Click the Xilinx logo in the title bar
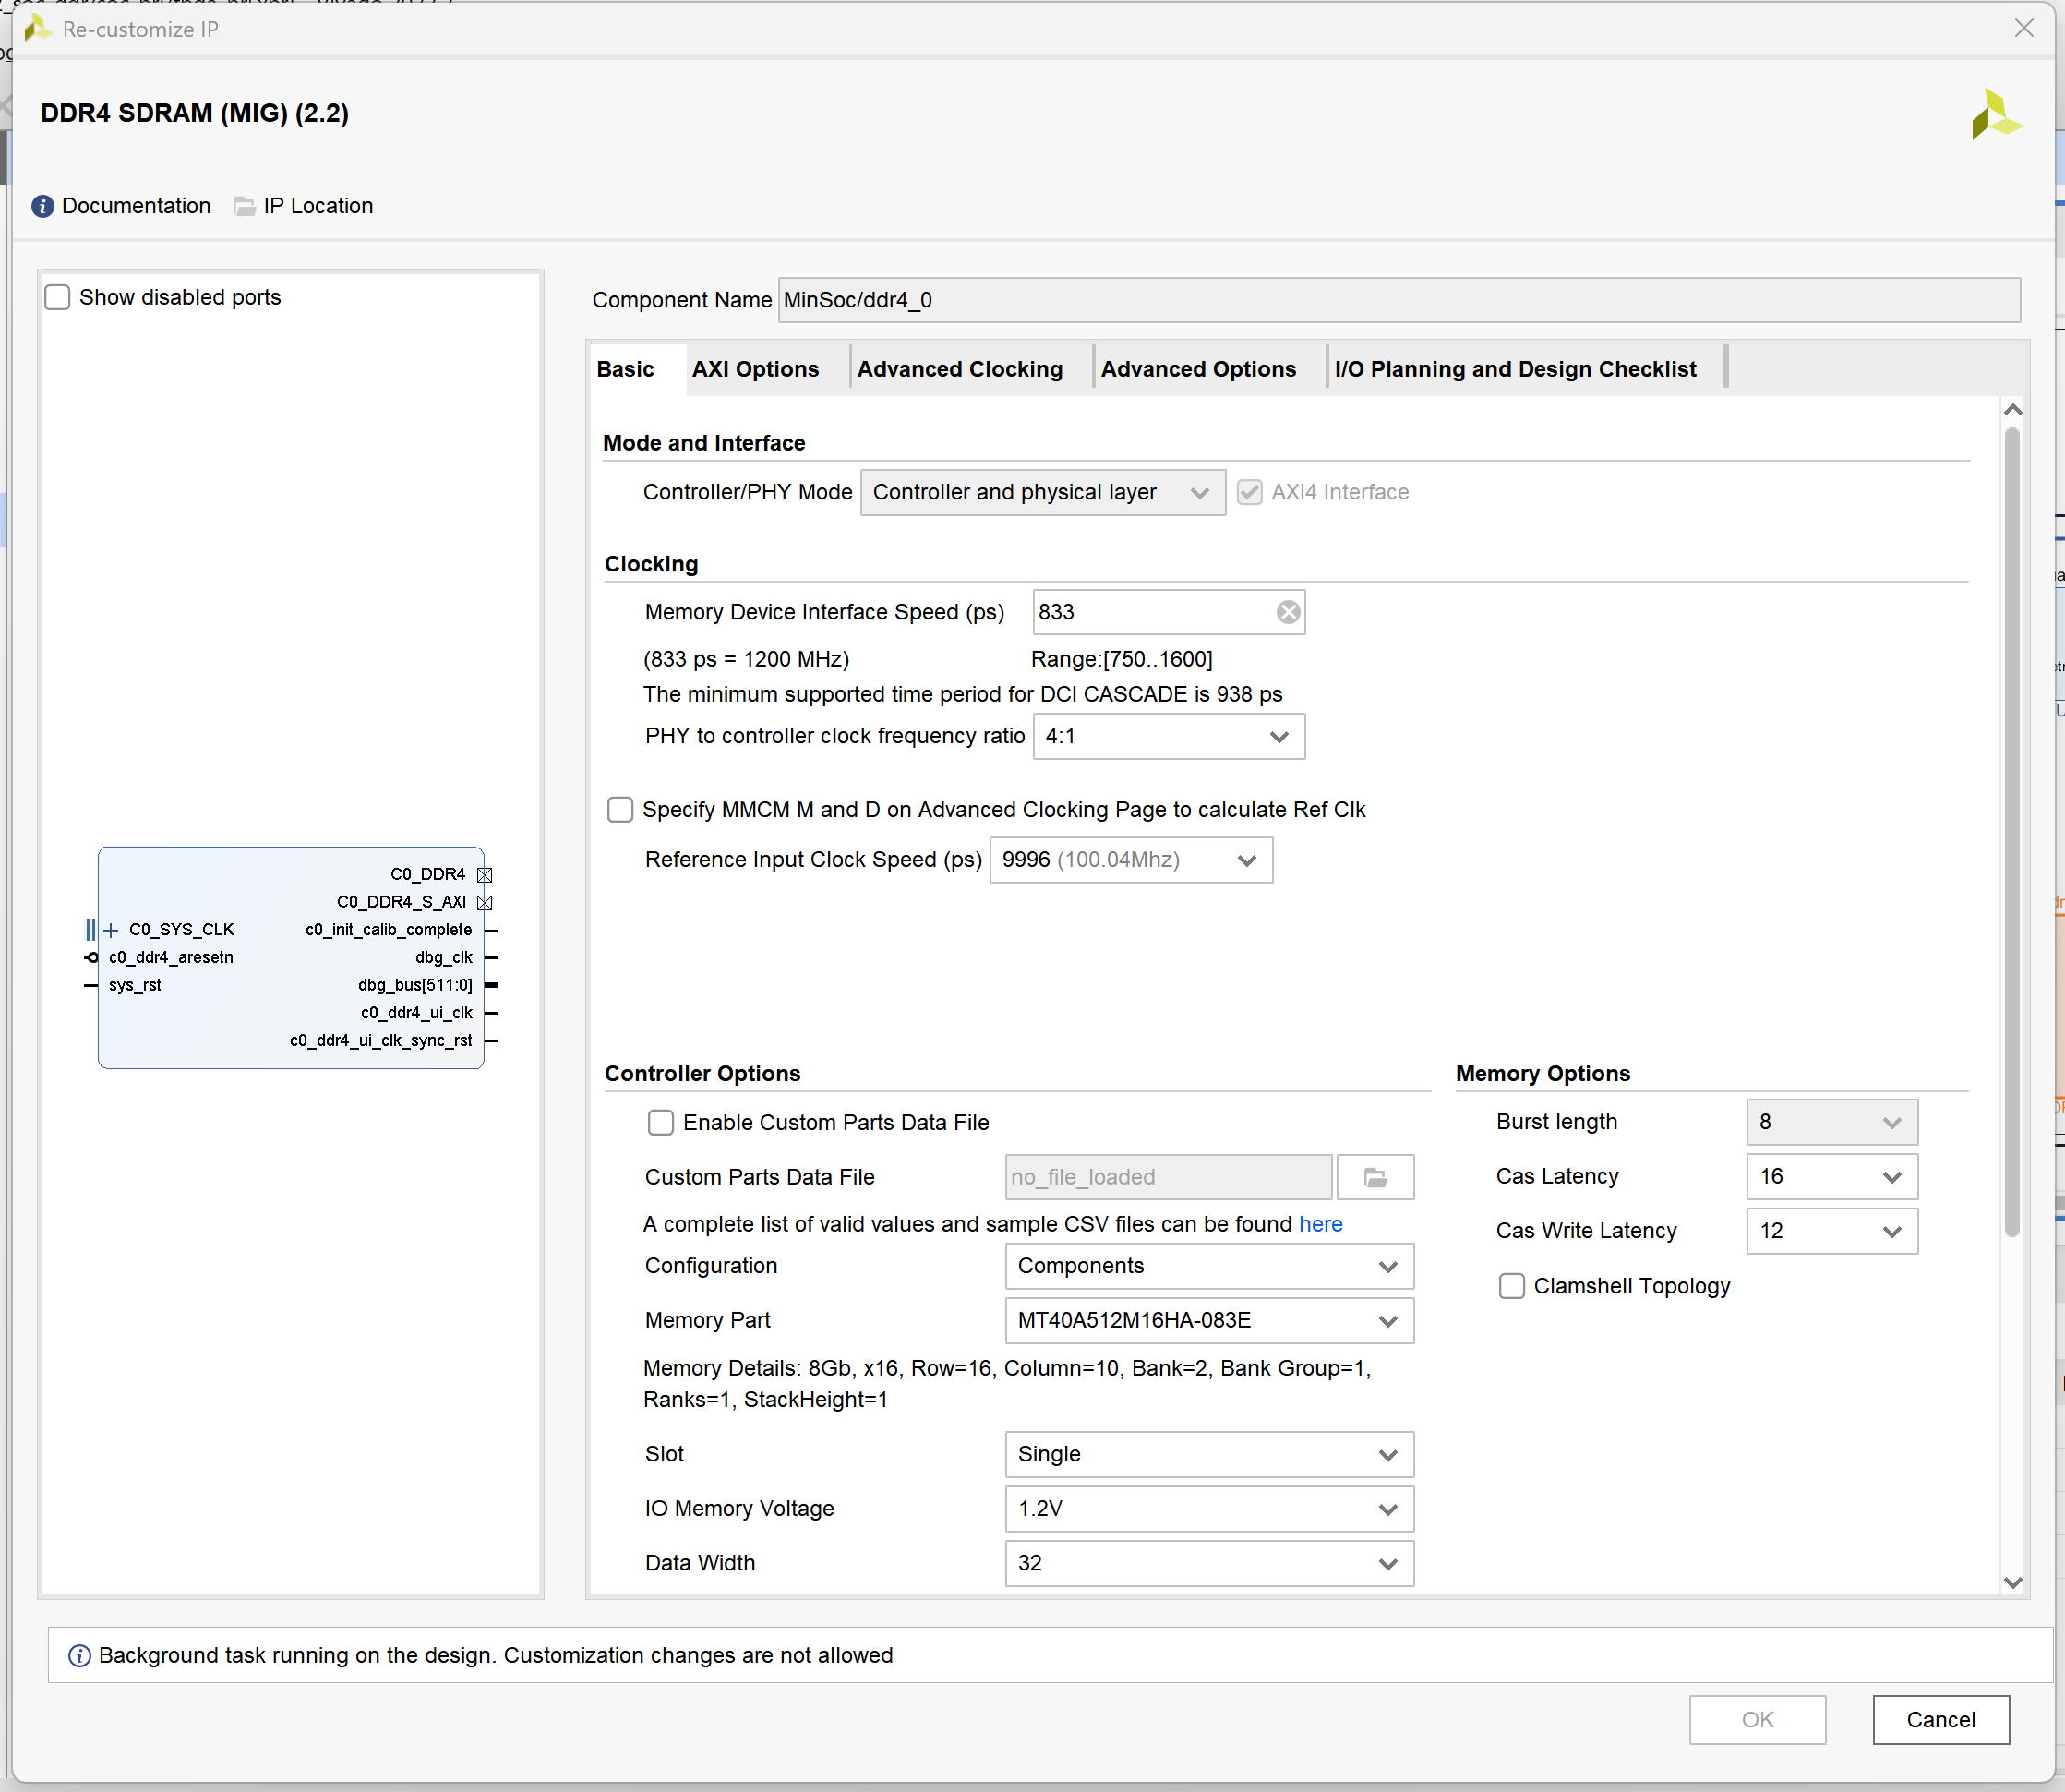 pyautogui.click(x=38, y=29)
